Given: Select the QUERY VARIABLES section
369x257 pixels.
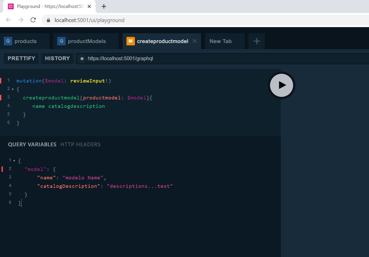Looking at the screenshot, I should pos(32,145).
